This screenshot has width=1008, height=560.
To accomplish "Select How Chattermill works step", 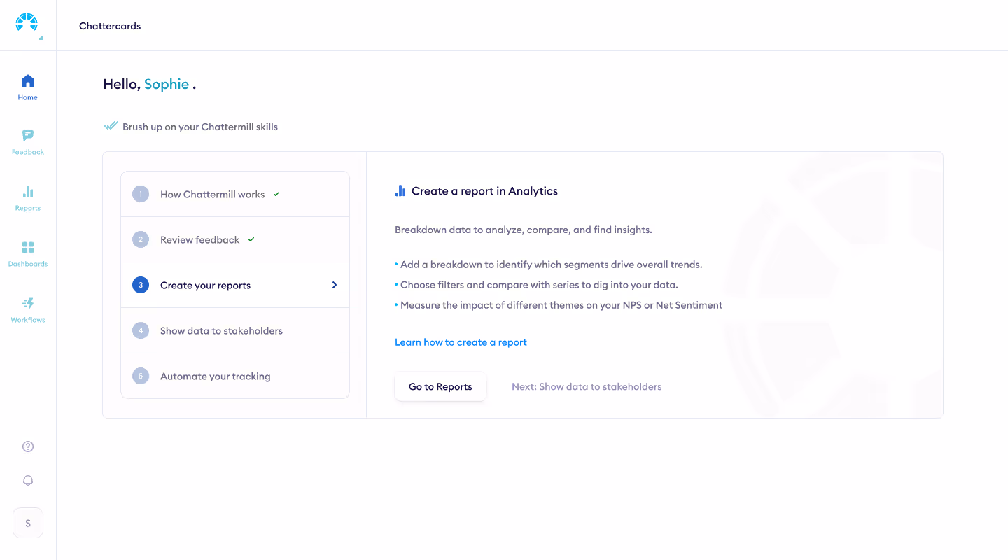I will pyautogui.click(x=235, y=194).
